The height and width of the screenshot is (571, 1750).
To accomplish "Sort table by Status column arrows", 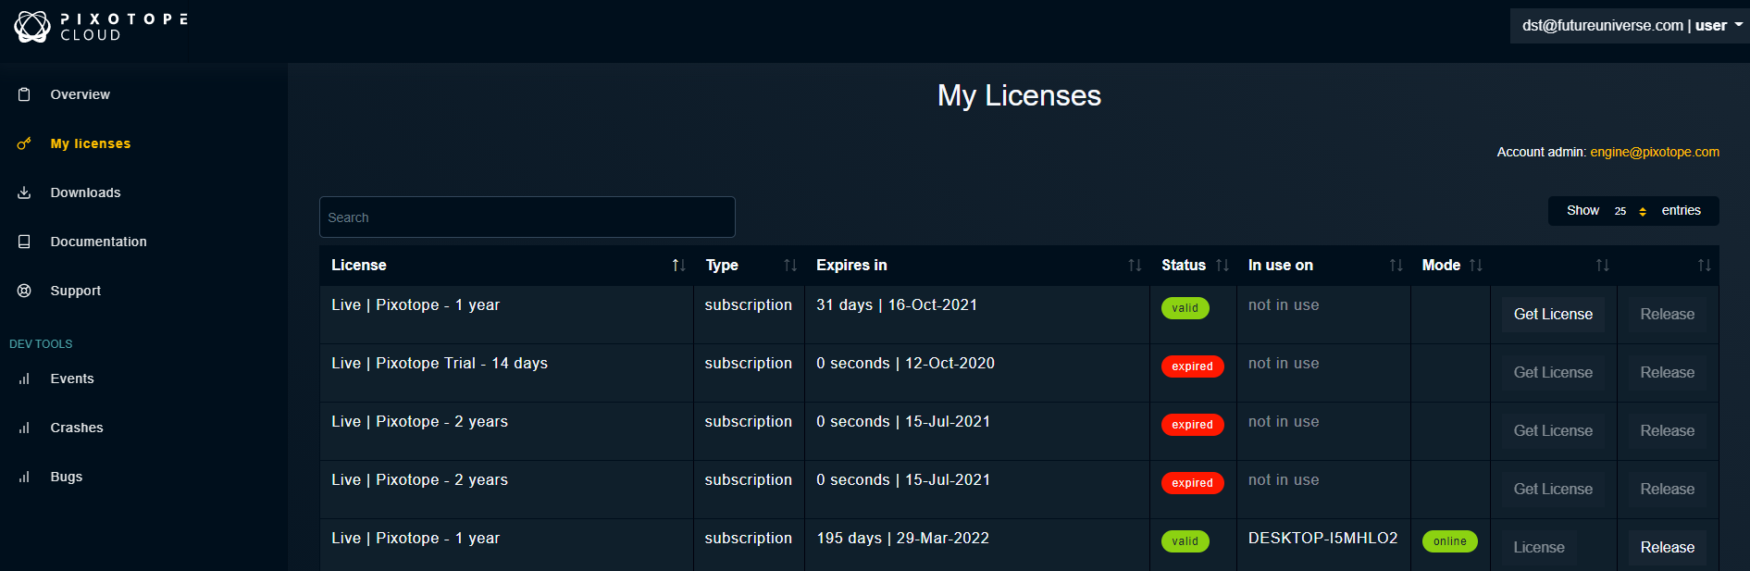I will pyautogui.click(x=1223, y=266).
